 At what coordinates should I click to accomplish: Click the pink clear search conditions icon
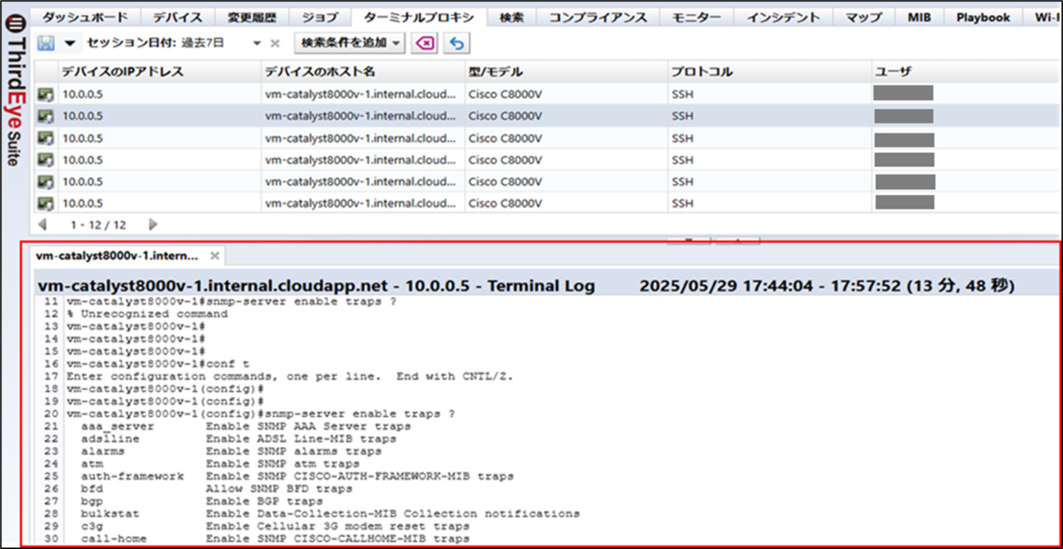tap(424, 43)
